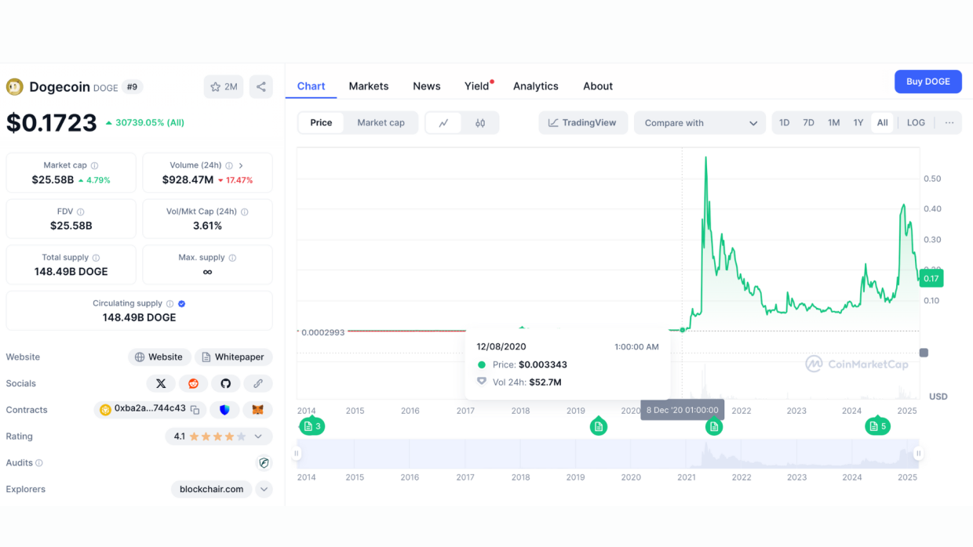Add token to MetaMask fox icon
The height and width of the screenshot is (547, 973).
257,410
